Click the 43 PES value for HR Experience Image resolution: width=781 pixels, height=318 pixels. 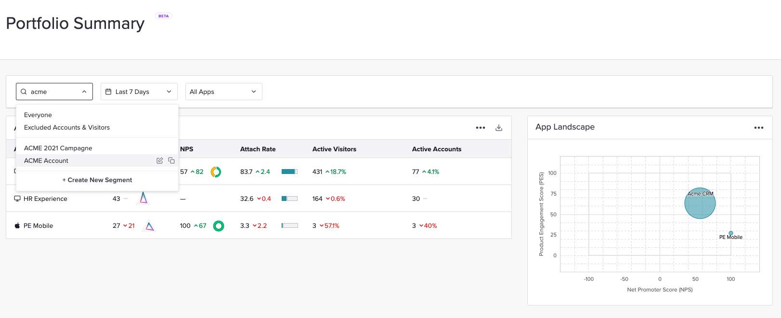click(117, 199)
